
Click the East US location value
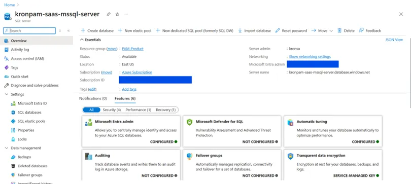tap(128, 64)
